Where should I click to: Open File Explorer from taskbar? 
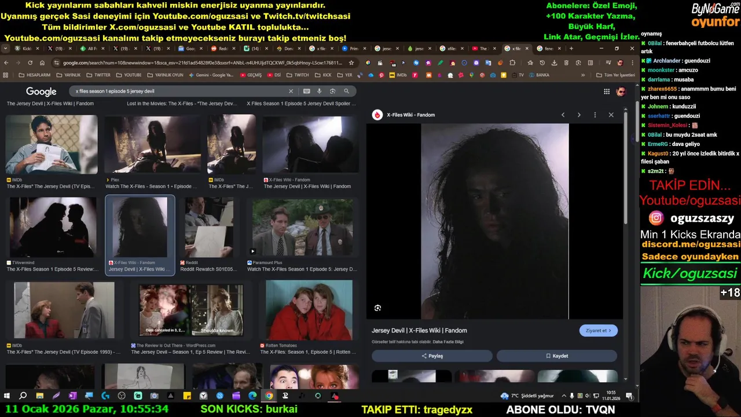pos(39,396)
